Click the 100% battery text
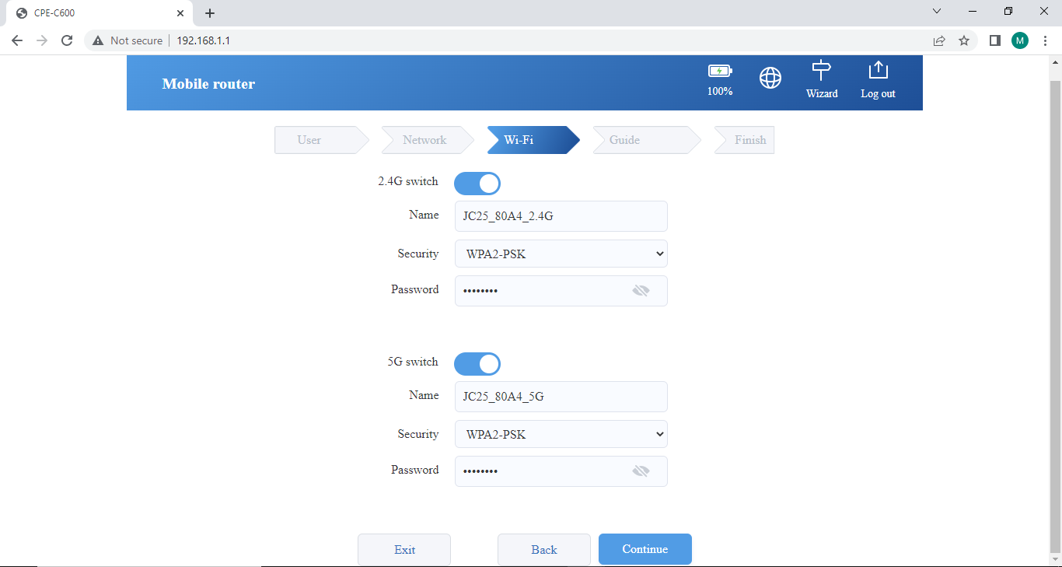Screen dimensions: 1062x567 coord(720,92)
